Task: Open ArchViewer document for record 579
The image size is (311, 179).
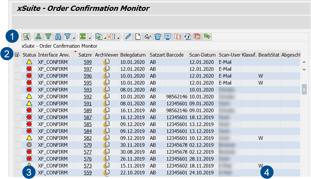Action: coord(107,145)
